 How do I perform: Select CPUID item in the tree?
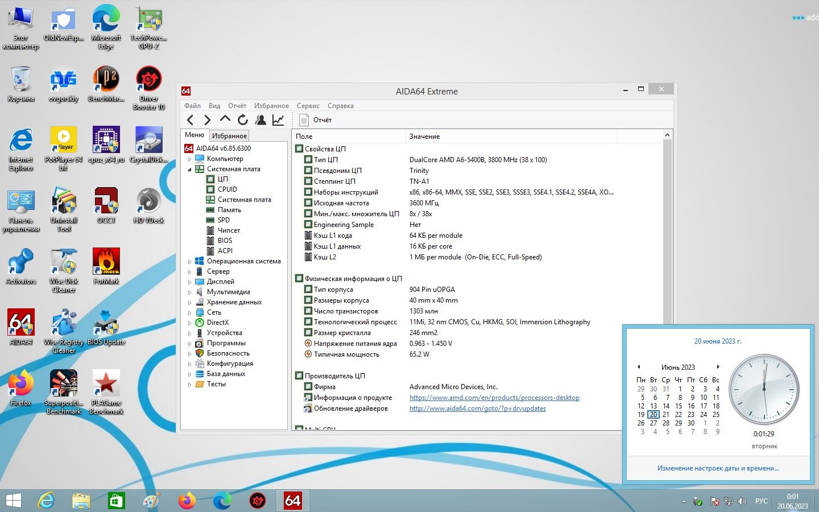[x=227, y=189]
